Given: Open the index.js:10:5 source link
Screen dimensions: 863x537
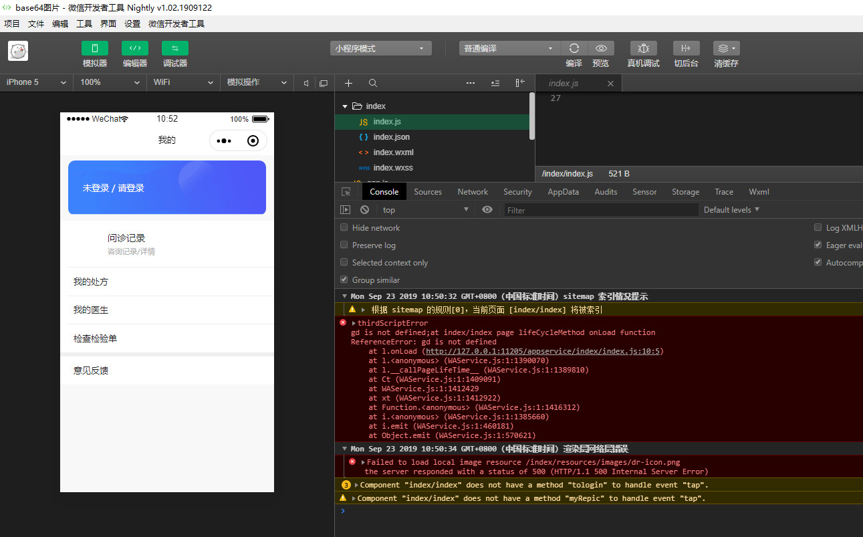Looking at the screenshot, I should [543, 351].
